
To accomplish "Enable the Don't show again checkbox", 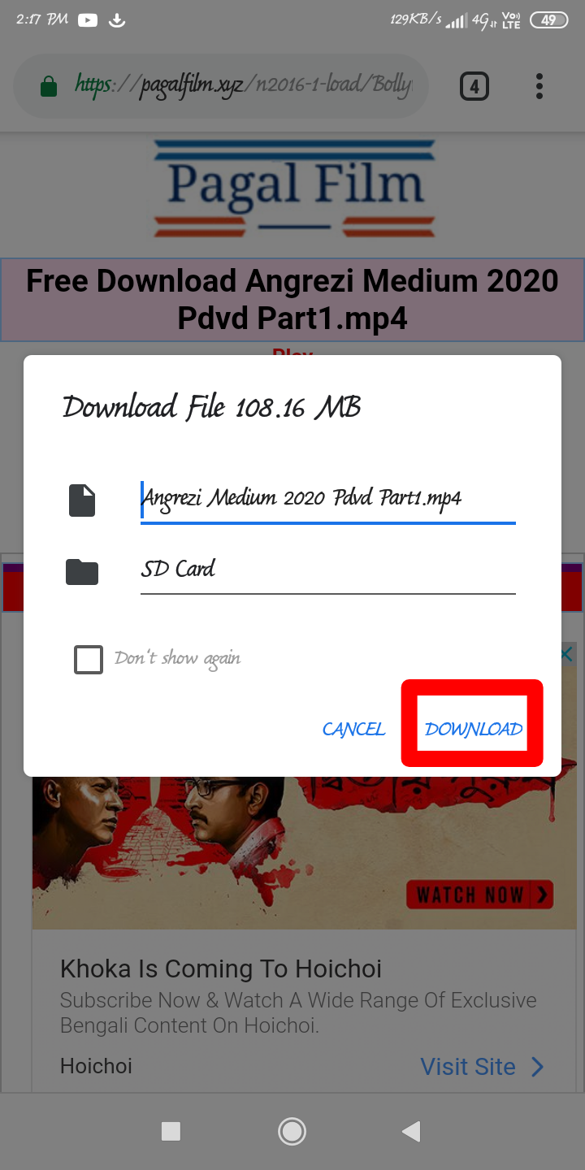I will pos(89,660).
